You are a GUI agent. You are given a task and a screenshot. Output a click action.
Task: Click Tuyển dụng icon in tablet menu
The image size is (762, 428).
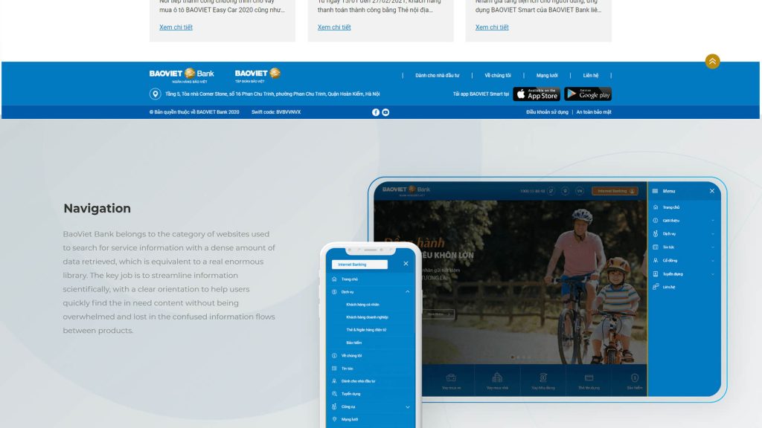656,273
